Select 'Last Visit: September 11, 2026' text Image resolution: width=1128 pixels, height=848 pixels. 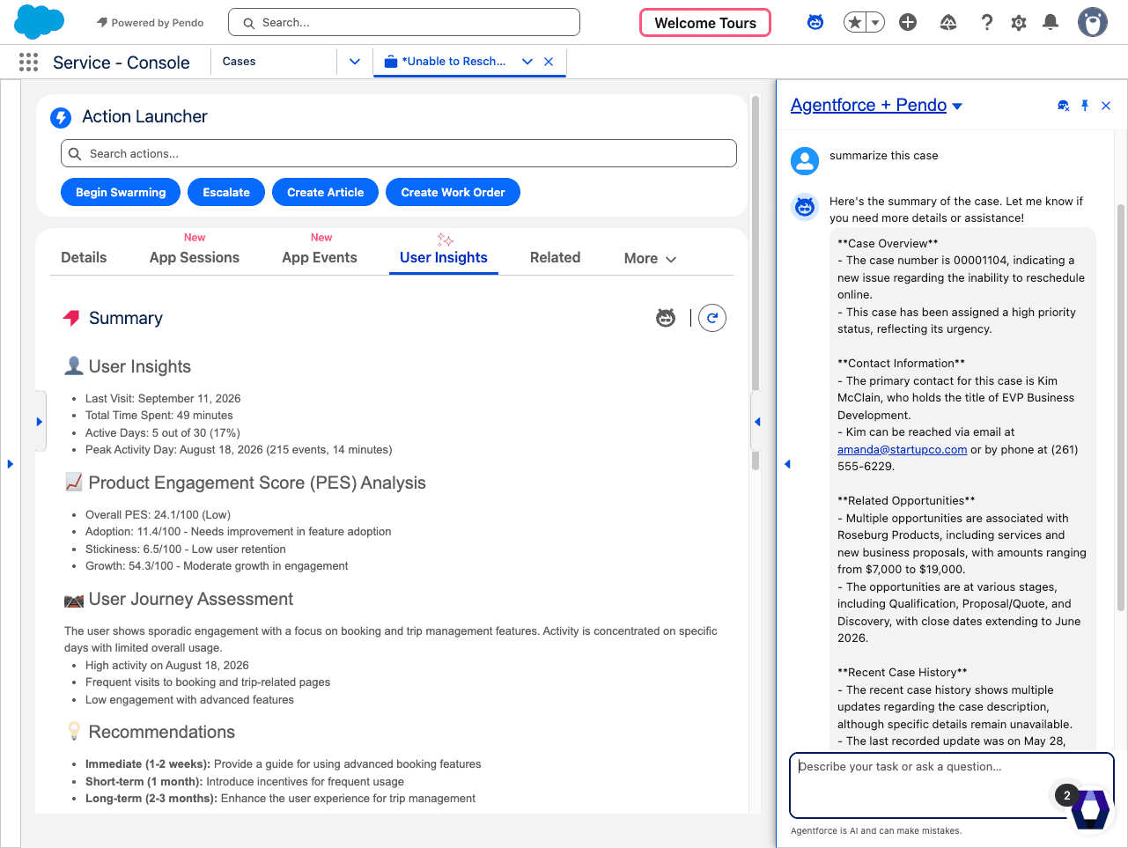(x=163, y=398)
